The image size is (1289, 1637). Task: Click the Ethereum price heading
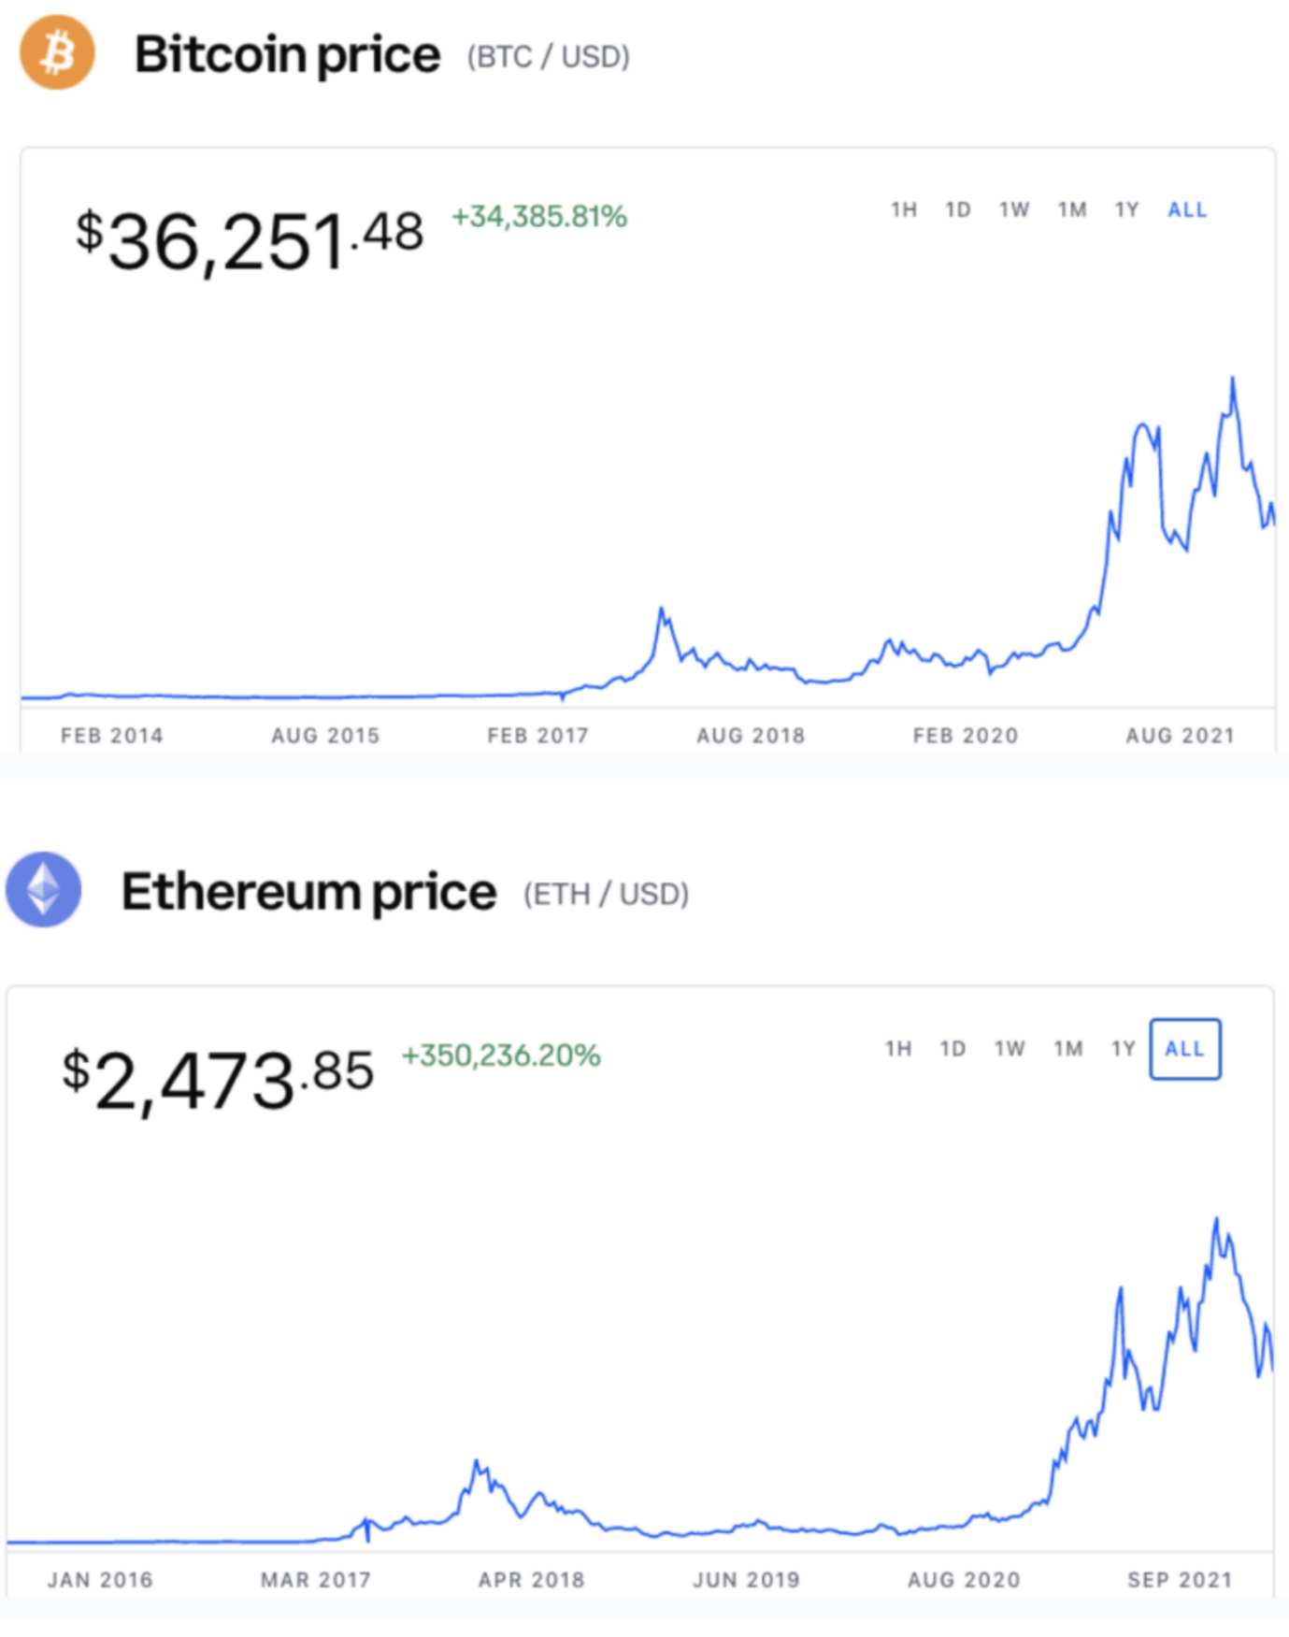[308, 893]
